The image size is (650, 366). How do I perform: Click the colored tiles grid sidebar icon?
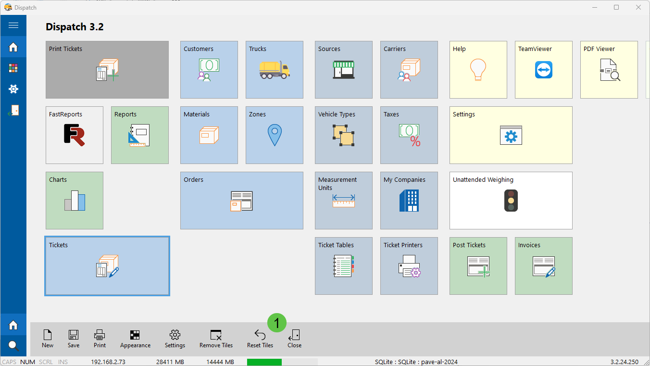coord(13,68)
